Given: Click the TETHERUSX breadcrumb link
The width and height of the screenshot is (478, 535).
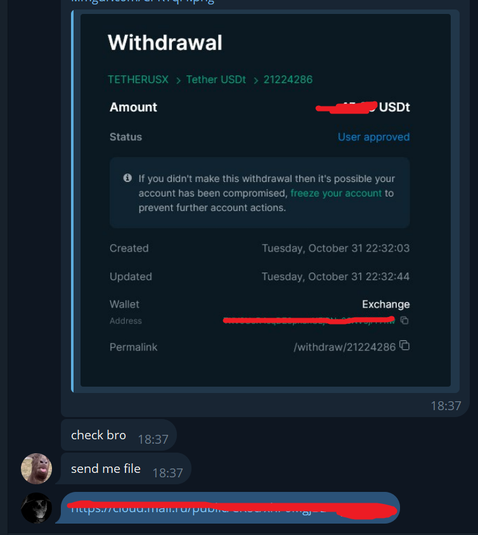Looking at the screenshot, I should tap(138, 79).
